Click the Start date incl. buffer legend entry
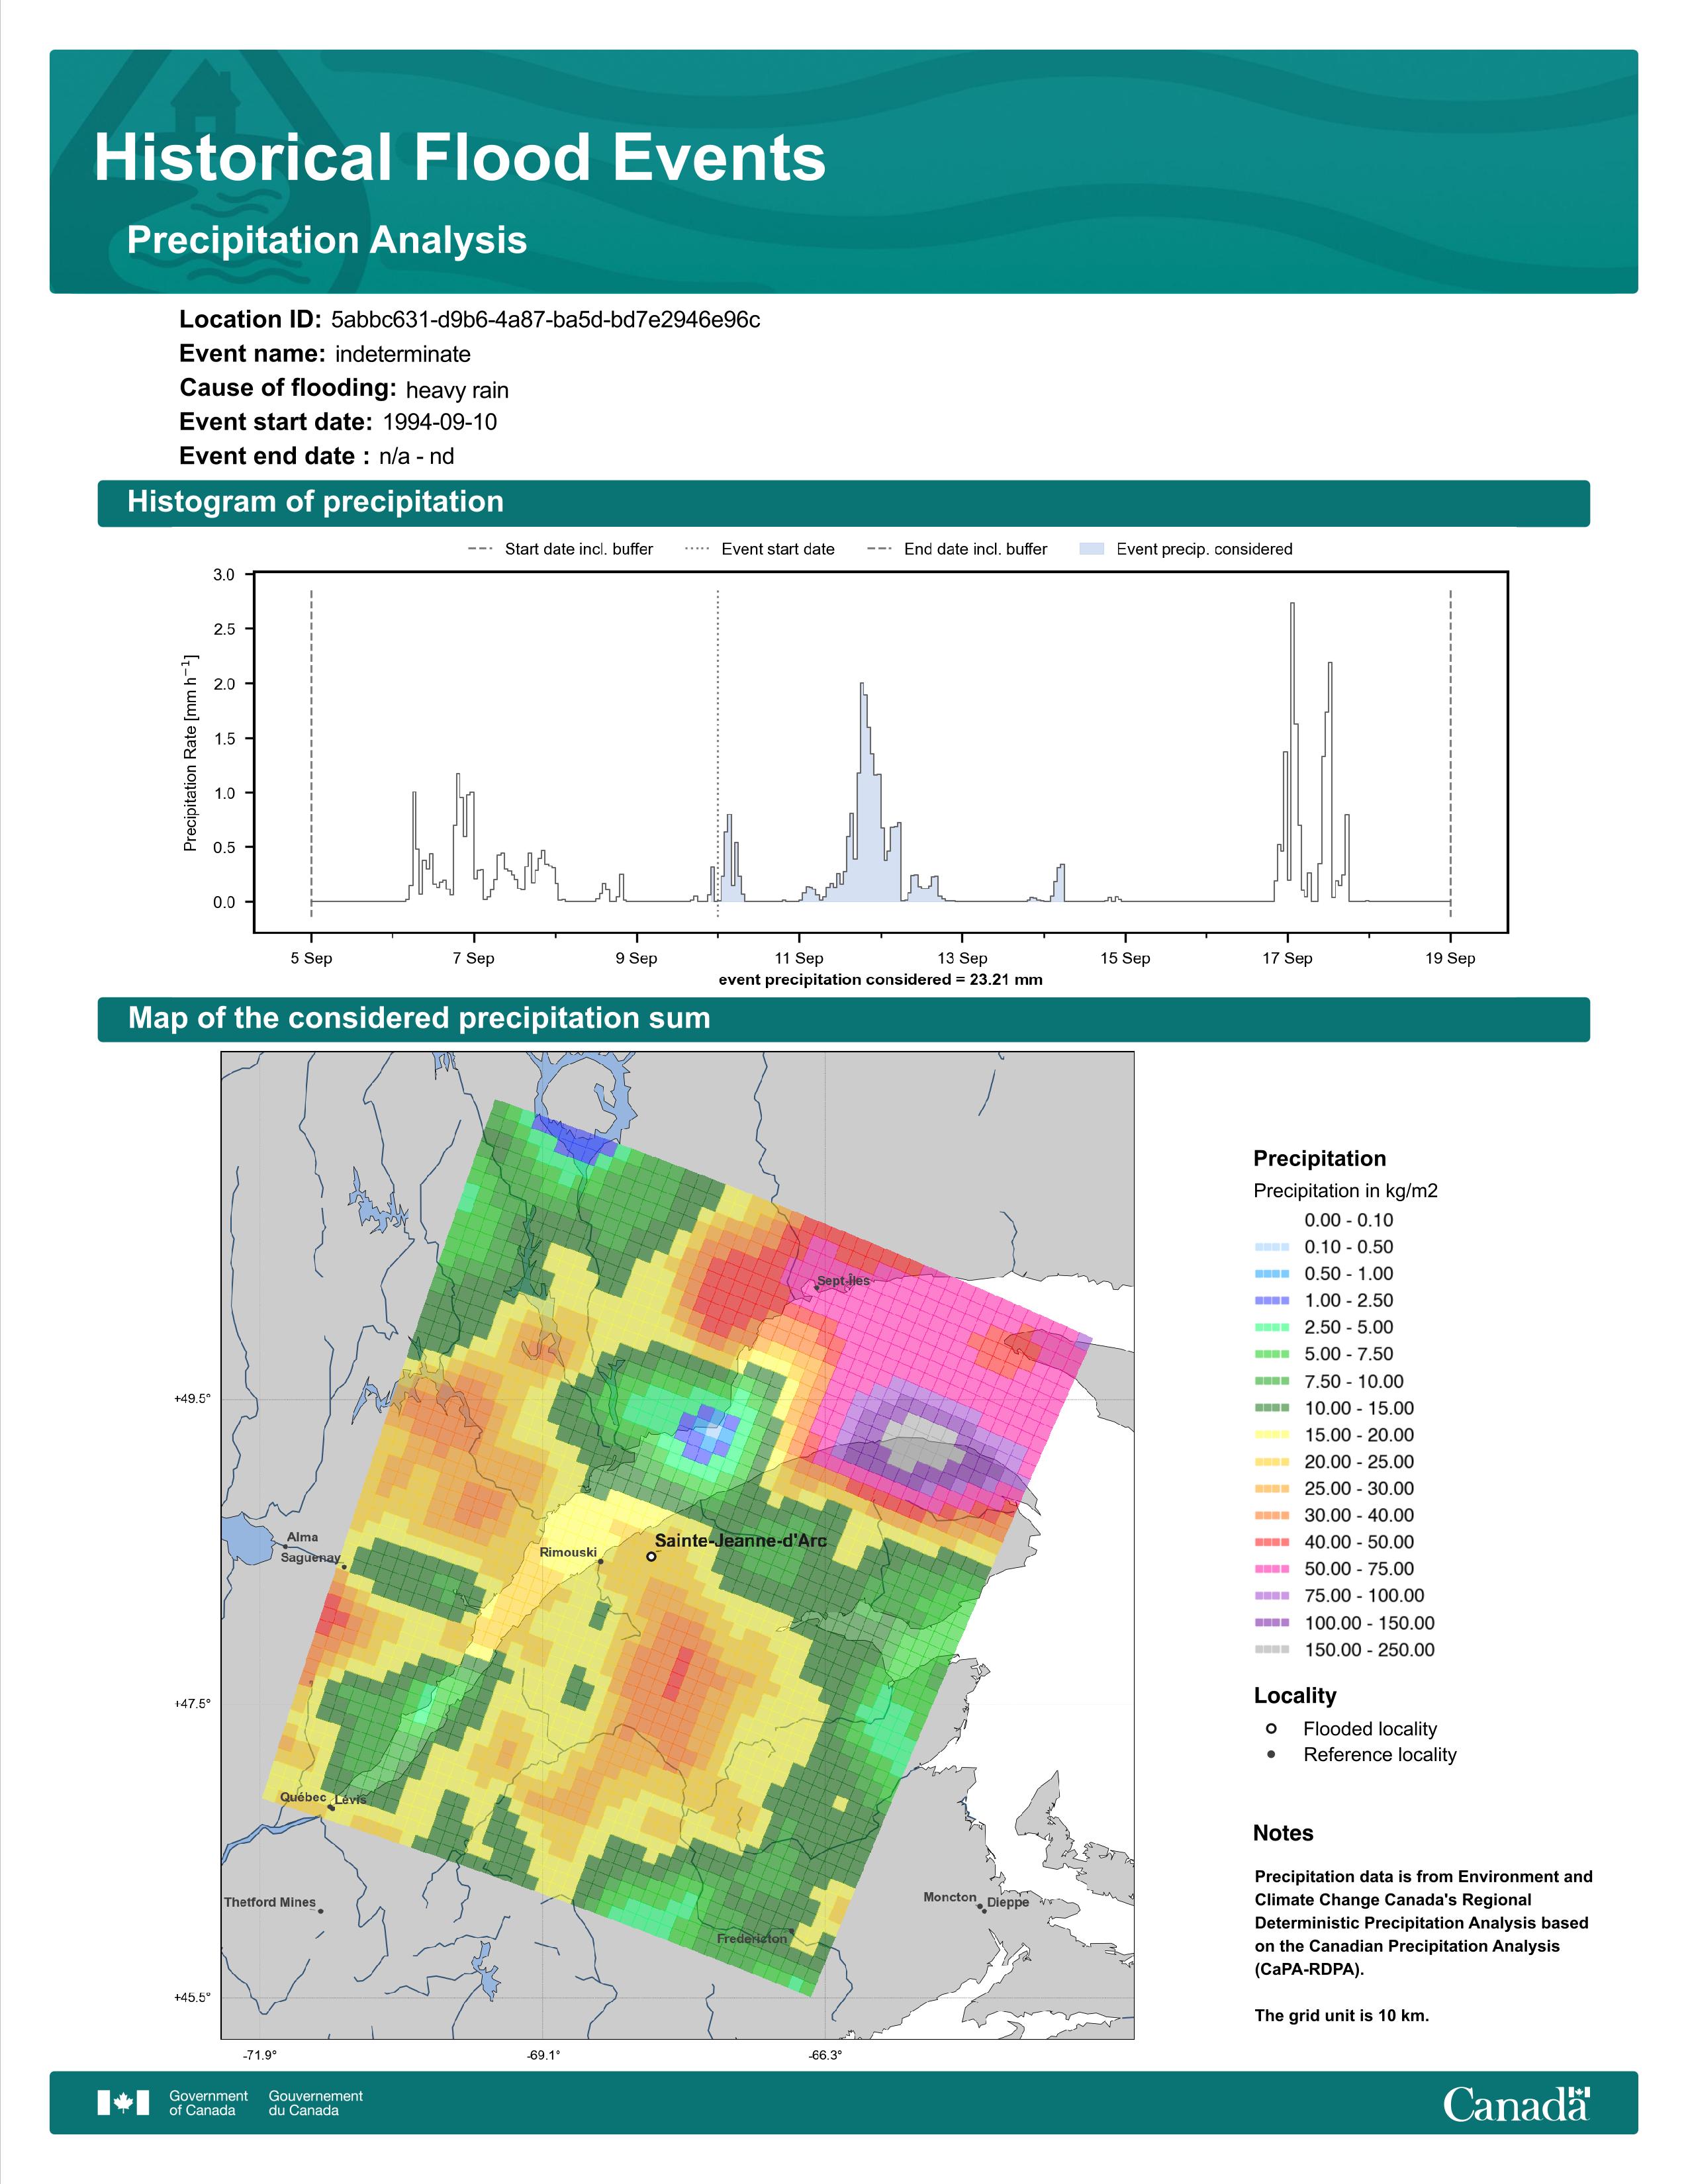 [561, 549]
